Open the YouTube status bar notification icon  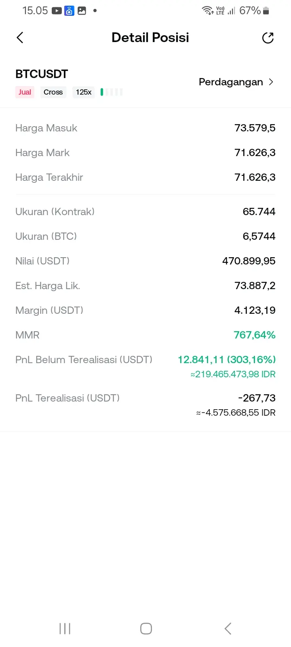[57, 11]
